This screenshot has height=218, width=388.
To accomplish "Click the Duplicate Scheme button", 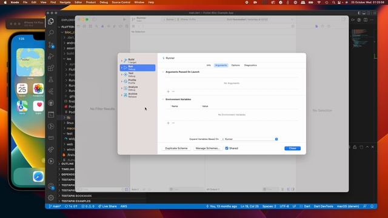I will click(x=176, y=148).
